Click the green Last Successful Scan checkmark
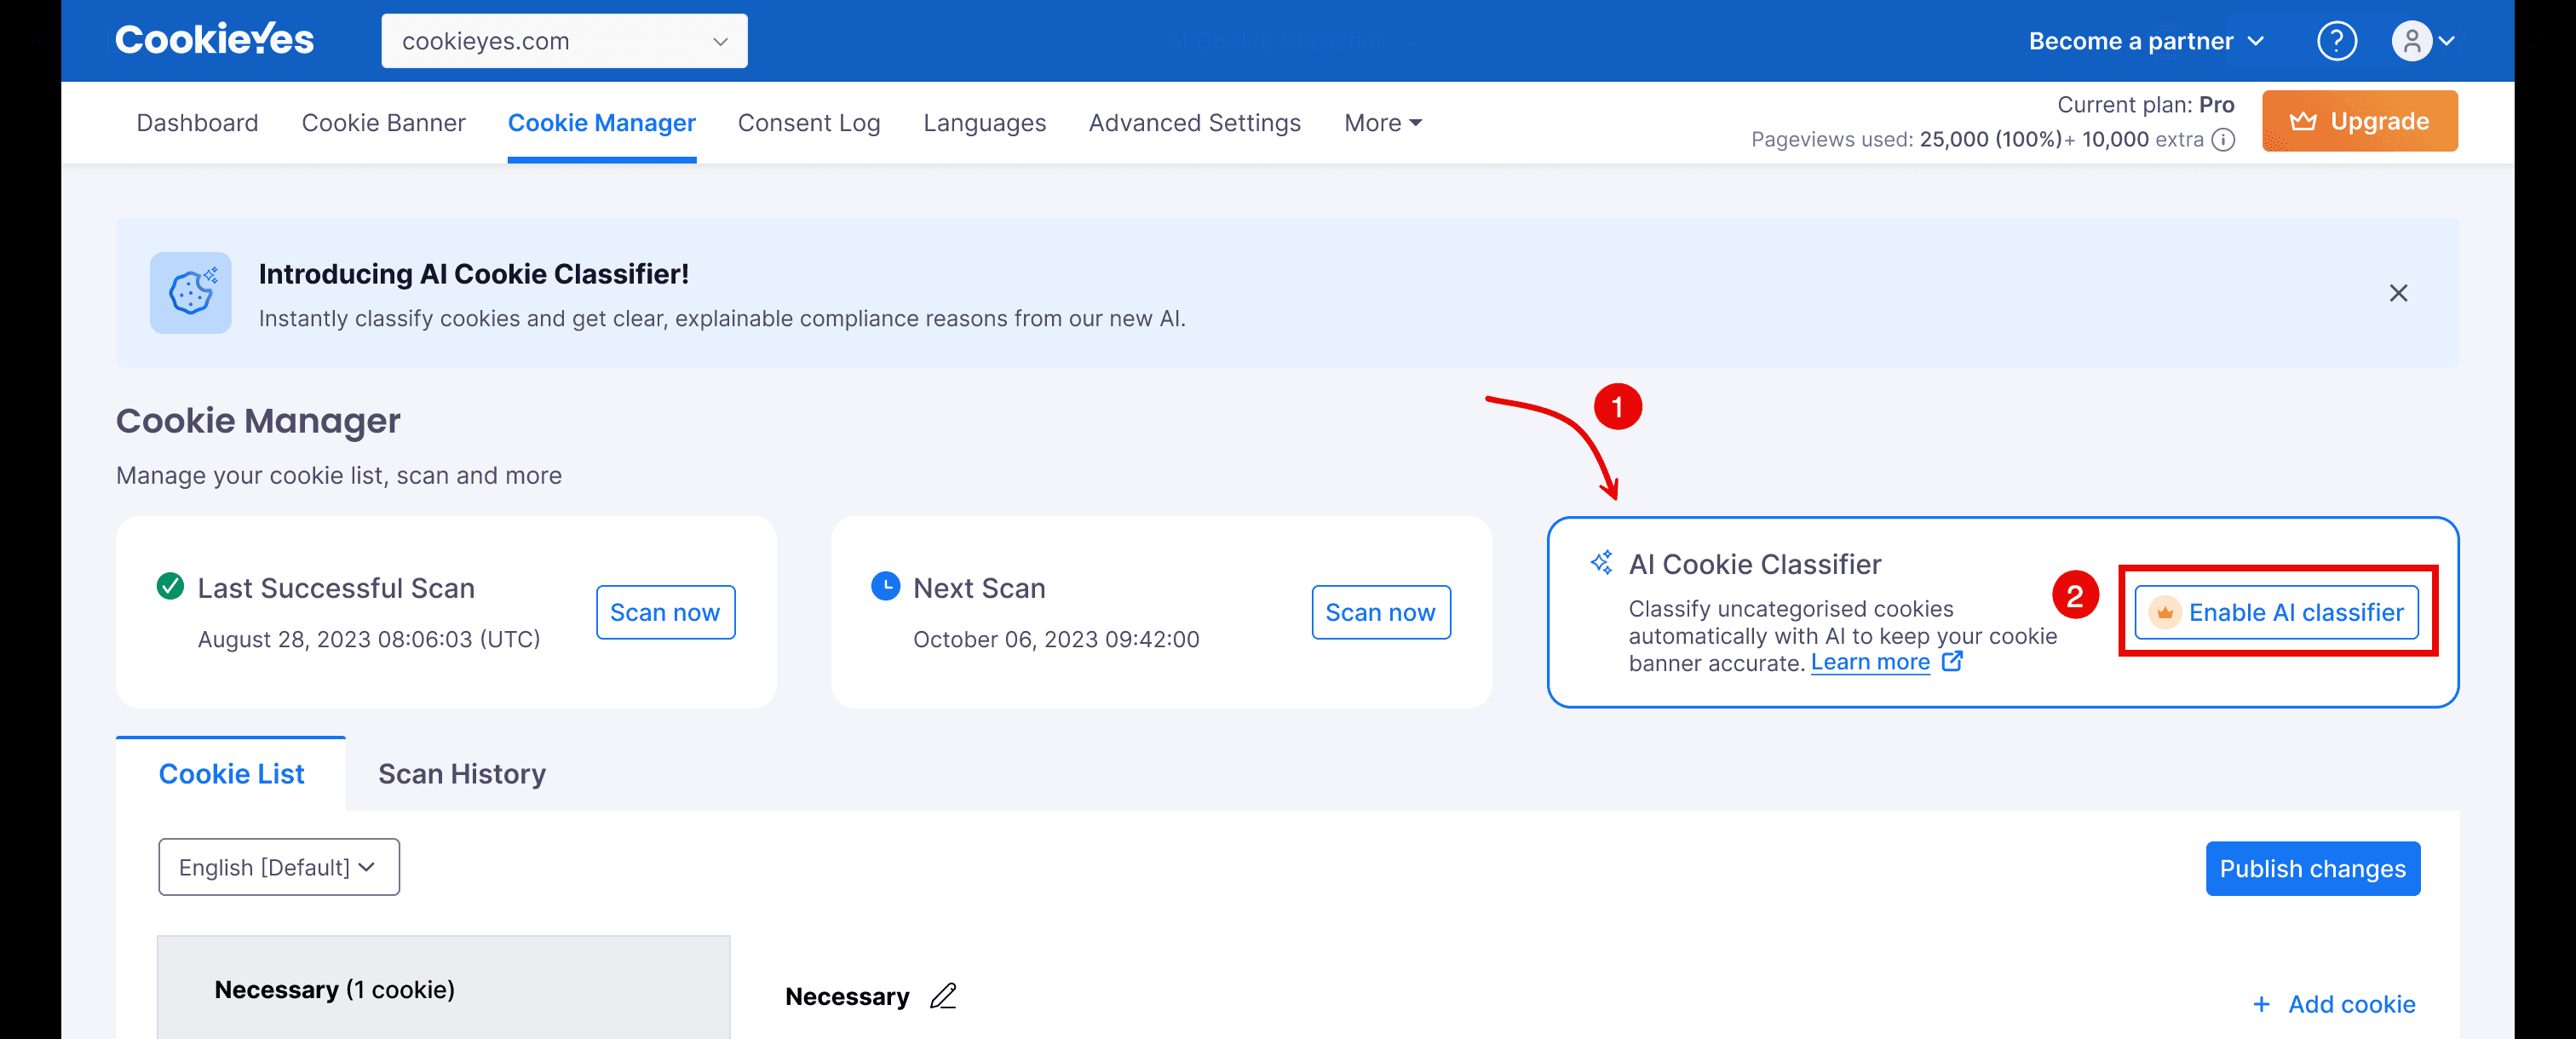Screen dimensions: 2576x1039 click(171, 586)
